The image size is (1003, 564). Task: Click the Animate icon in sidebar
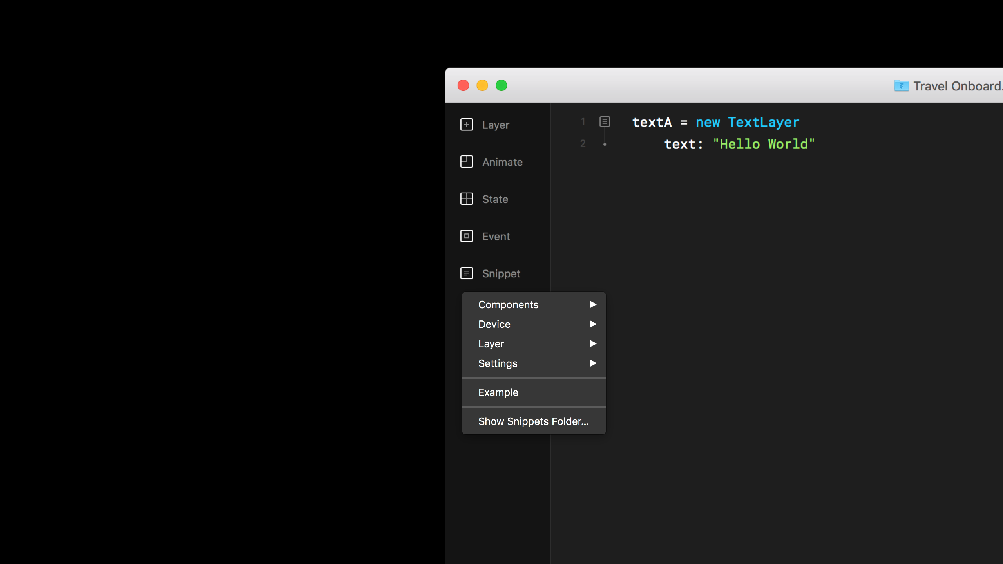coord(466,162)
